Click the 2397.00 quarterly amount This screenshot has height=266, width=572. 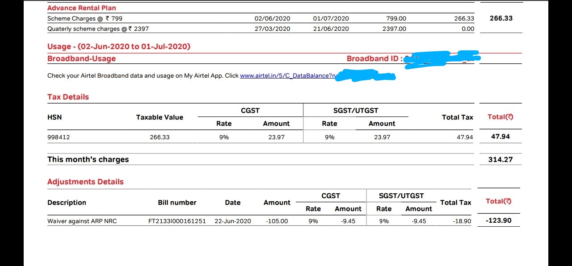click(x=394, y=29)
